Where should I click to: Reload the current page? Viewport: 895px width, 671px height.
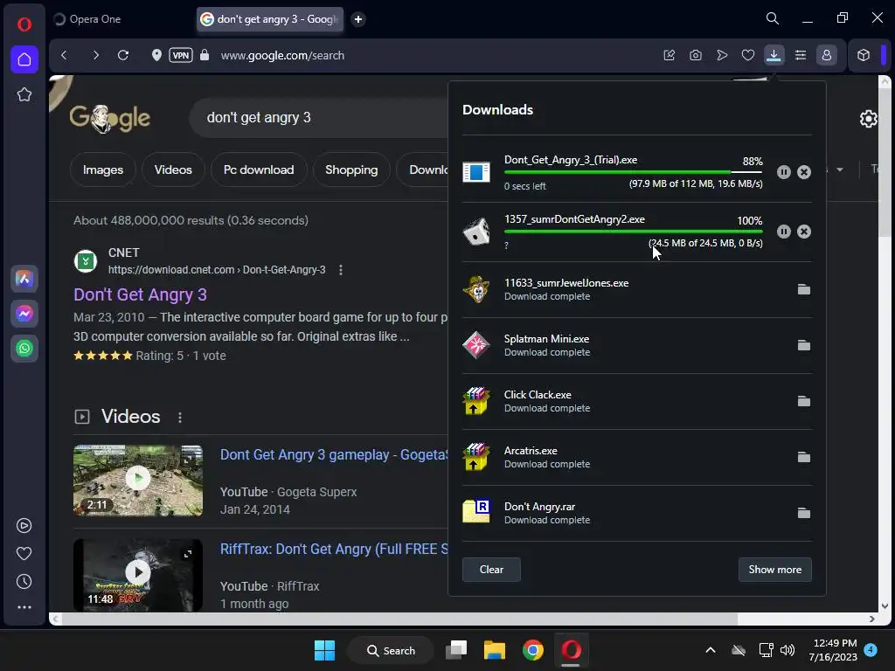click(123, 55)
